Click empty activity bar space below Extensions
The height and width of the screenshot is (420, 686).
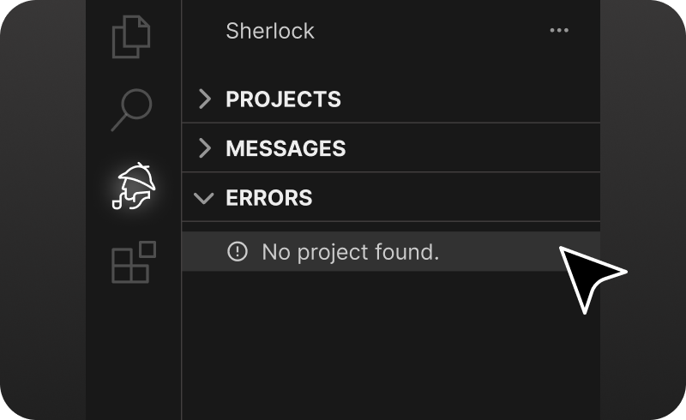(x=134, y=351)
